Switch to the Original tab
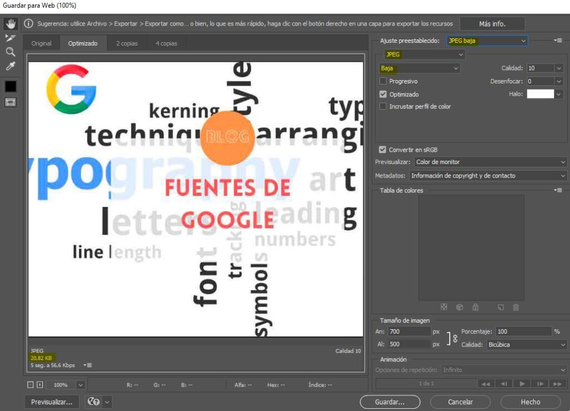Screen dimensions: 570x411 coord(41,43)
